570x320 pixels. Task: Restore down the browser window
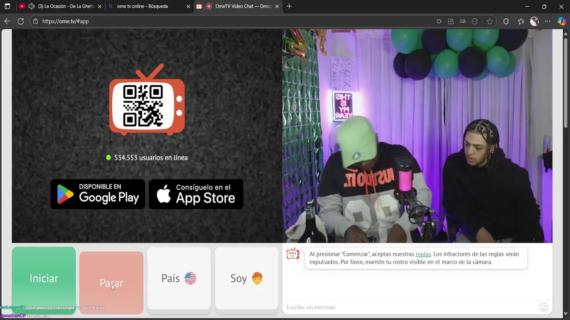pyautogui.click(x=544, y=6)
